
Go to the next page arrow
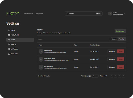[x=119, y=76]
